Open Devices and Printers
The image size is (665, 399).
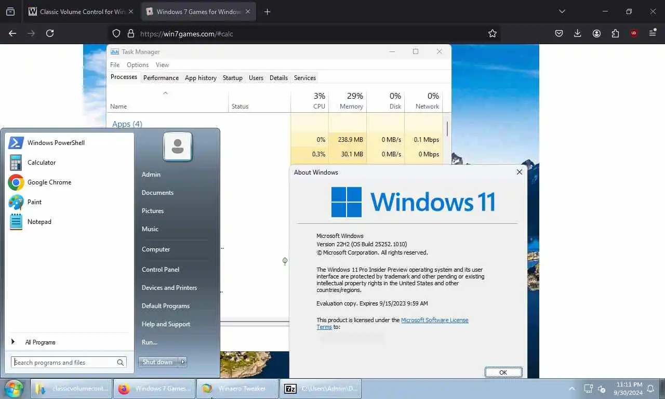(x=169, y=288)
